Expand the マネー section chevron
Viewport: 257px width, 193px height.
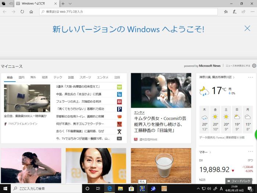210,152
